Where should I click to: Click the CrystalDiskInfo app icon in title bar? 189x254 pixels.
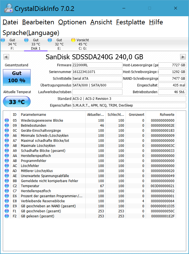[9, 8]
